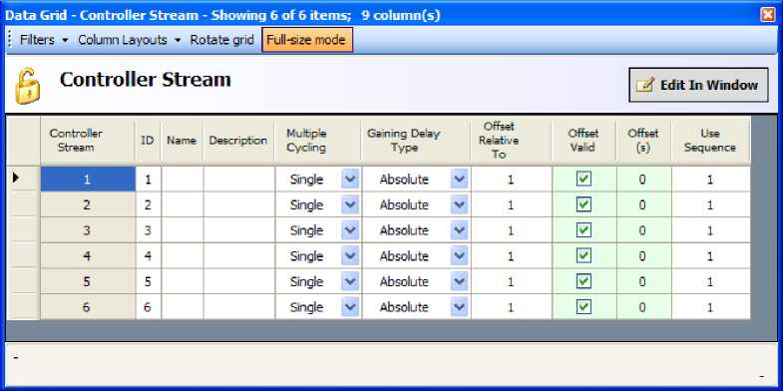
Task: Open the Filters menu
Action: (x=44, y=40)
